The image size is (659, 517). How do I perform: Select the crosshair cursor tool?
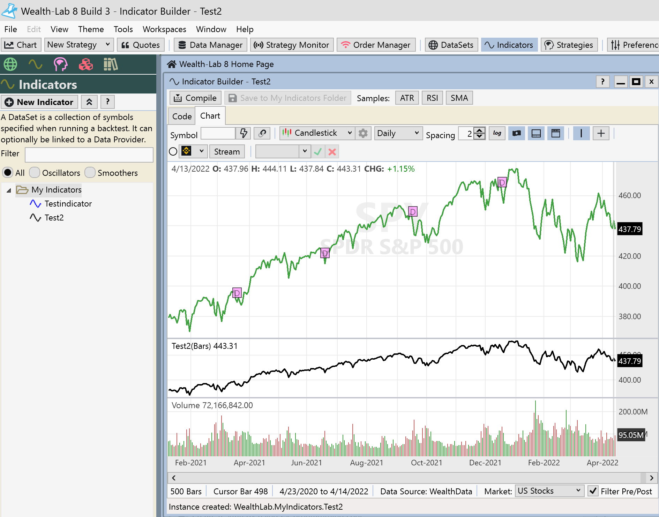coord(601,133)
